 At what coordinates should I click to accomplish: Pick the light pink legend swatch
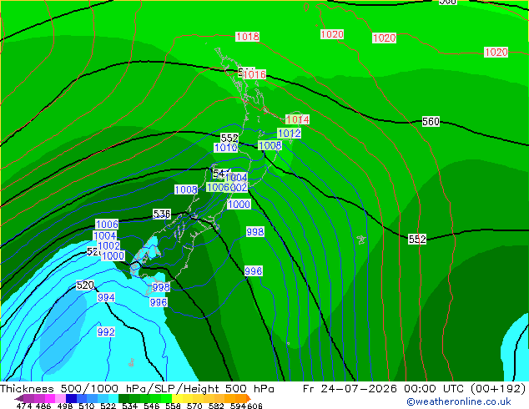coord(60,398)
